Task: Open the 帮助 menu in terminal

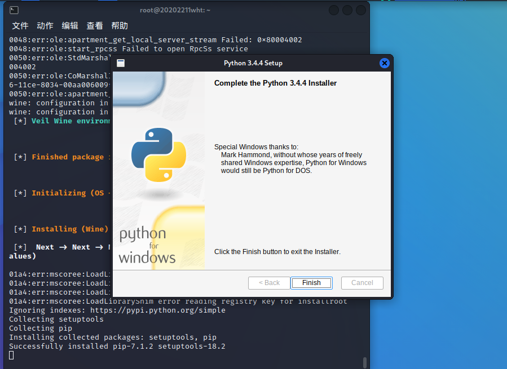Action: click(120, 25)
